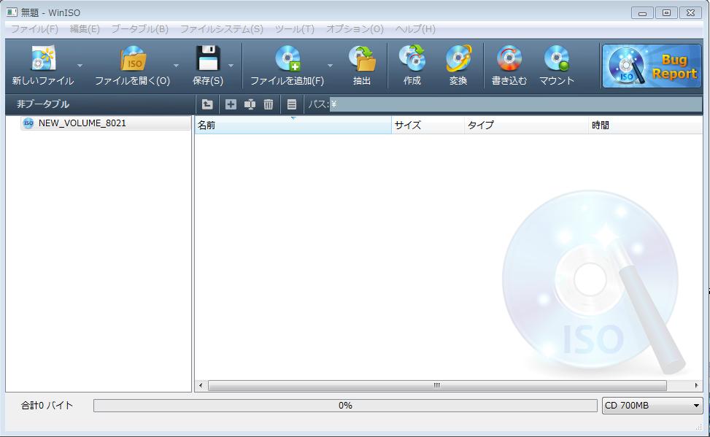Click the rename icon beside path bar
Screen dimensions: 710x437
250,104
